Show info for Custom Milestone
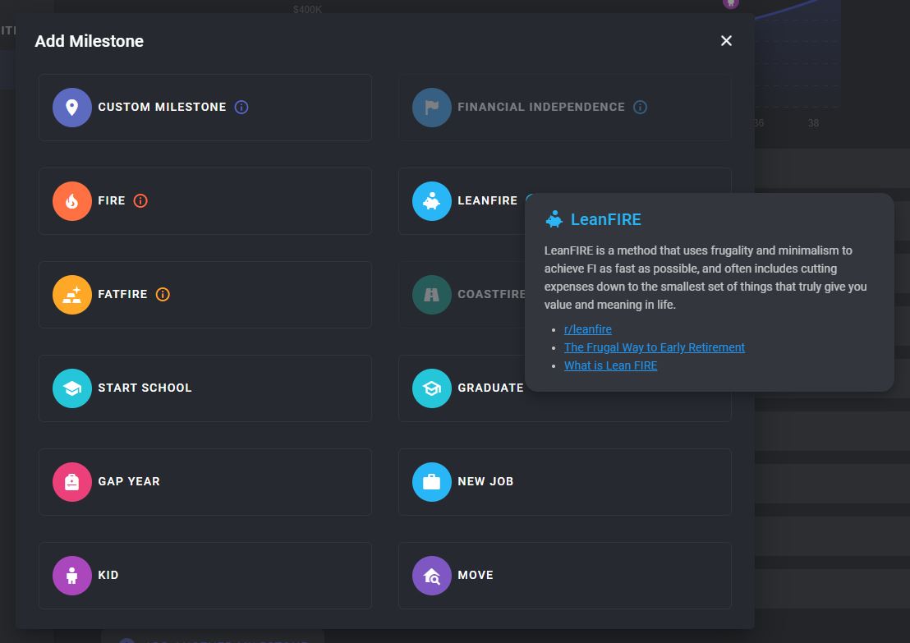 (241, 108)
